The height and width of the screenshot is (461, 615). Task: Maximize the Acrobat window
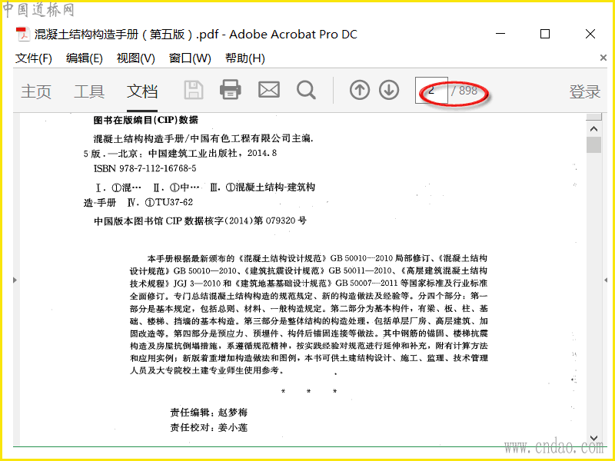[x=545, y=34]
